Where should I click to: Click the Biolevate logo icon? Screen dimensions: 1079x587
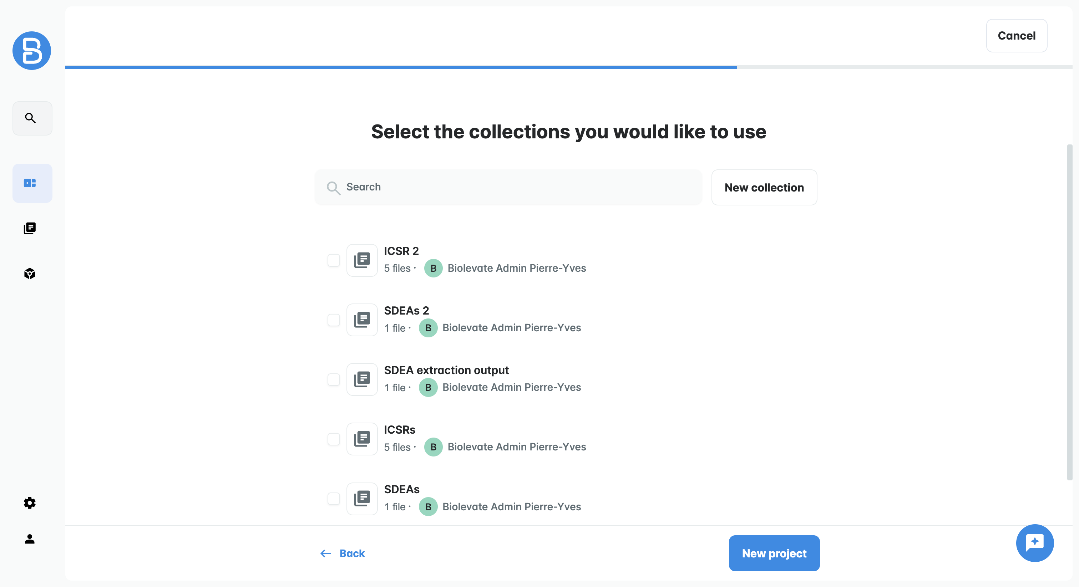click(x=32, y=51)
